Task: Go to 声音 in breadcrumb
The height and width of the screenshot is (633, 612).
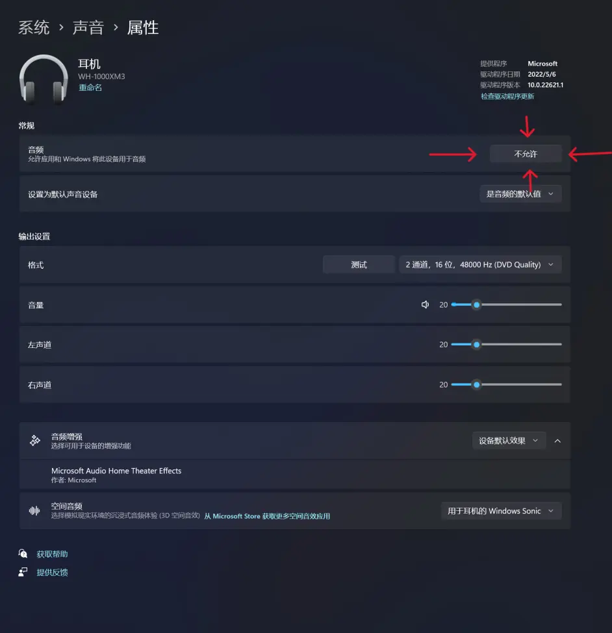Action: [x=88, y=27]
